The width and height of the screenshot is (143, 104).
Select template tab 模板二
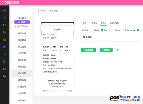pos(94,23)
